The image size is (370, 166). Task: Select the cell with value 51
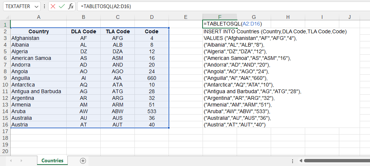coord(152,105)
